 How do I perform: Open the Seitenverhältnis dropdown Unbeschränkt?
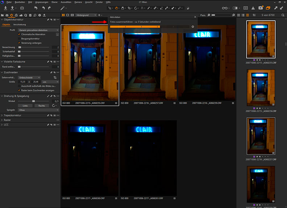coord(29,77)
